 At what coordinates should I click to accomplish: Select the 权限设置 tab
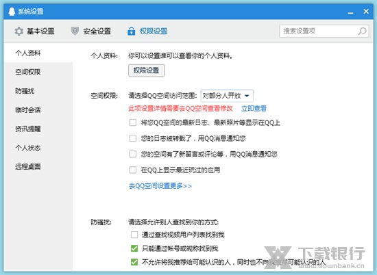tap(147, 31)
